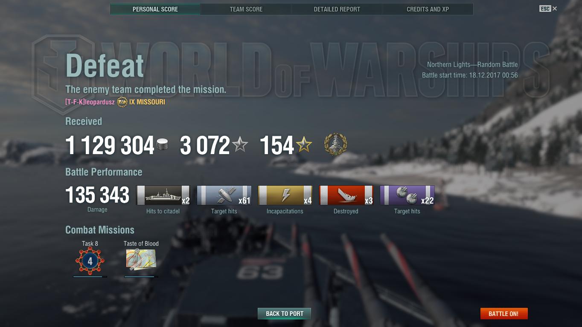
Task: Open the Taste of Blood mission icon
Action: [x=141, y=260]
